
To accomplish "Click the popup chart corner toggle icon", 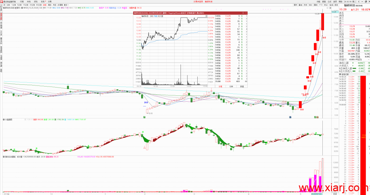I will coord(206,16).
